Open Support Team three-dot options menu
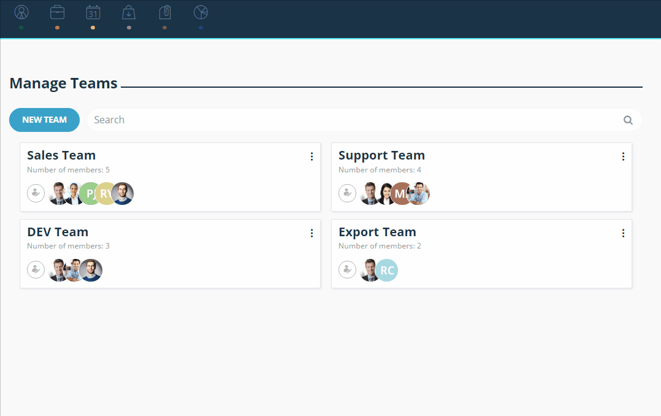Image resolution: width=661 pixels, height=416 pixels. coord(623,156)
